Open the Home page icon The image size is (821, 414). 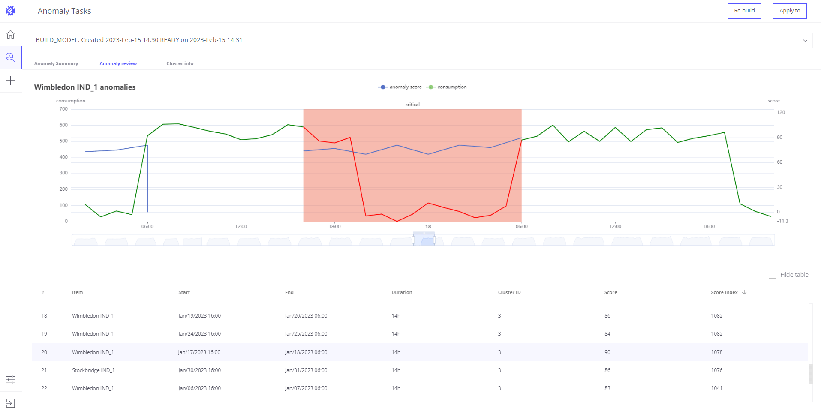(11, 34)
